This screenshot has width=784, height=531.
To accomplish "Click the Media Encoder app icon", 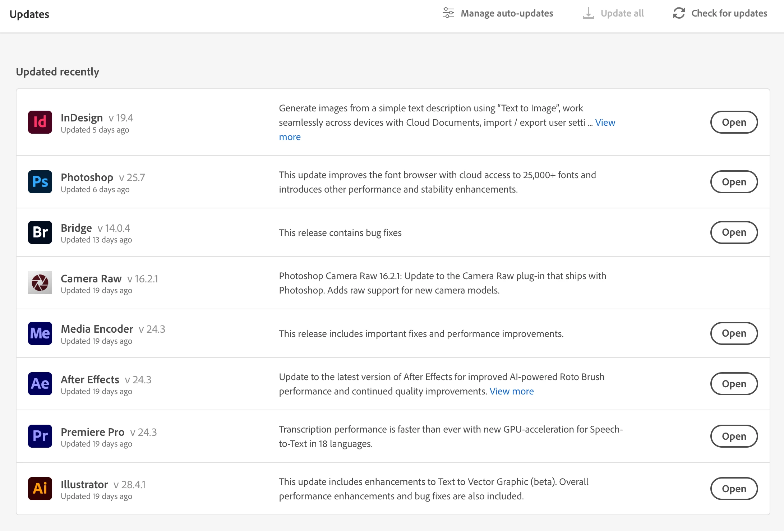I will (x=40, y=333).
